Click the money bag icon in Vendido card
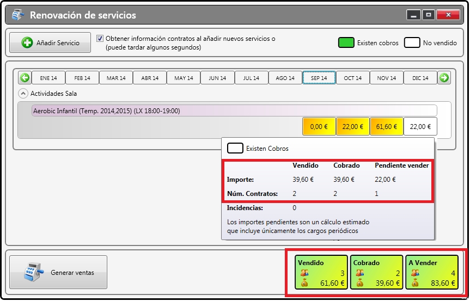 304,282
